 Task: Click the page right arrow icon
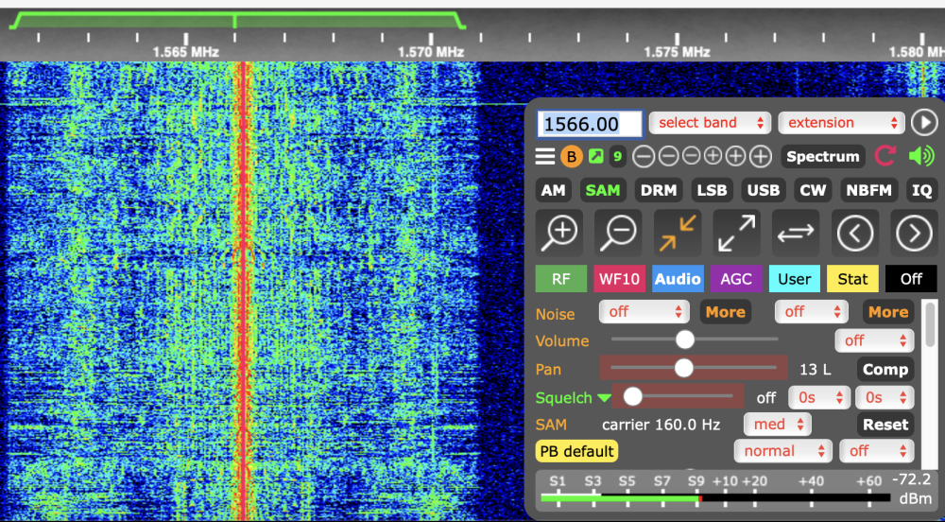[913, 233]
